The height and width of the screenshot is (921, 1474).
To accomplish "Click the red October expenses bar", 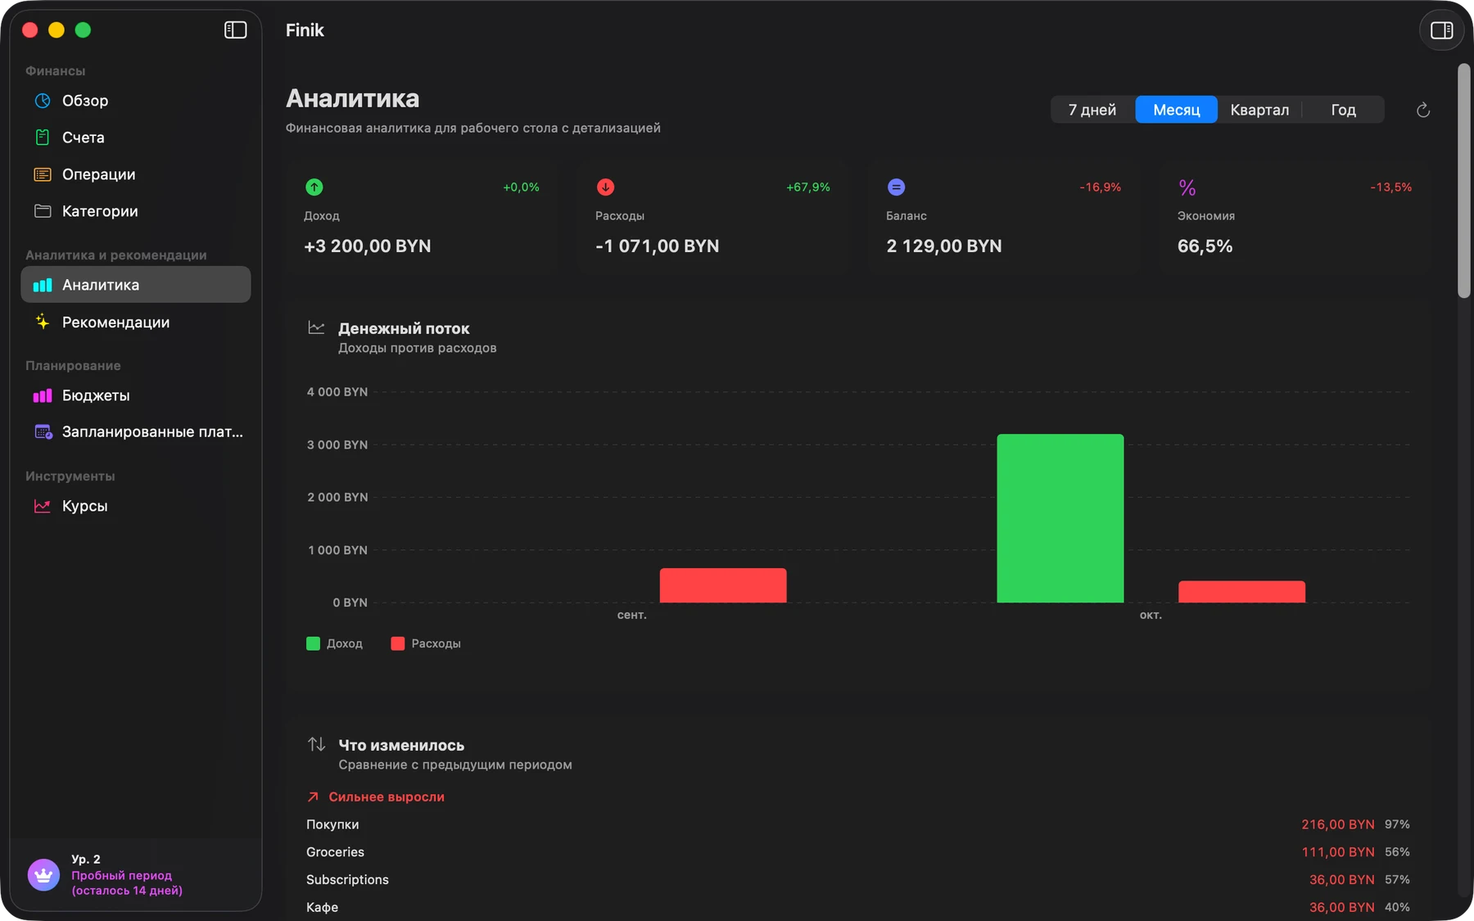I will pyautogui.click(x=1241, y=592).
